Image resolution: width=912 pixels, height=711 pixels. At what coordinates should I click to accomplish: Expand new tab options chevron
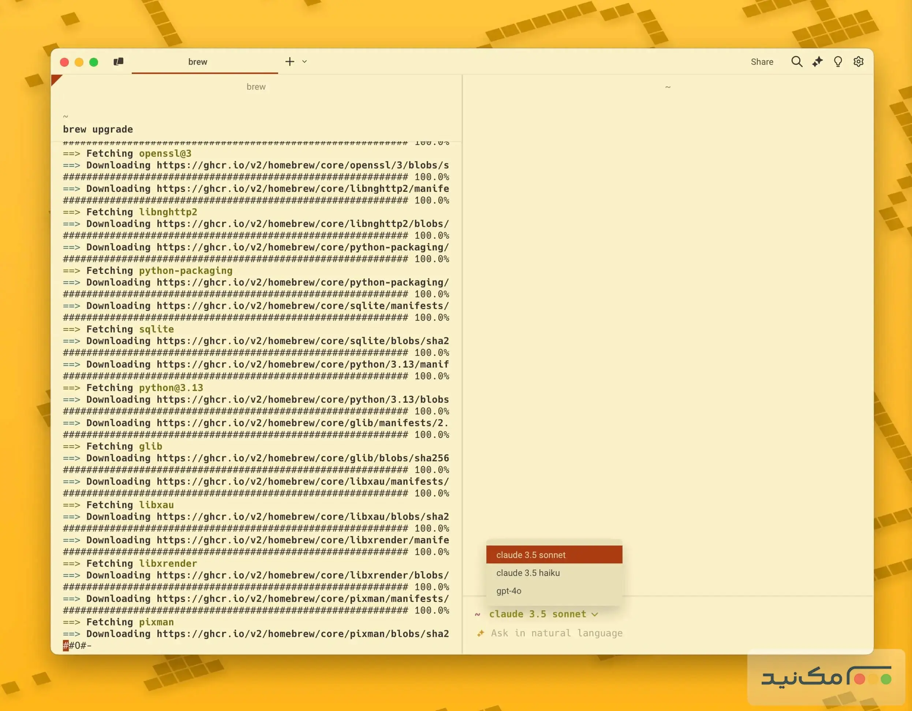pos(304,62)
